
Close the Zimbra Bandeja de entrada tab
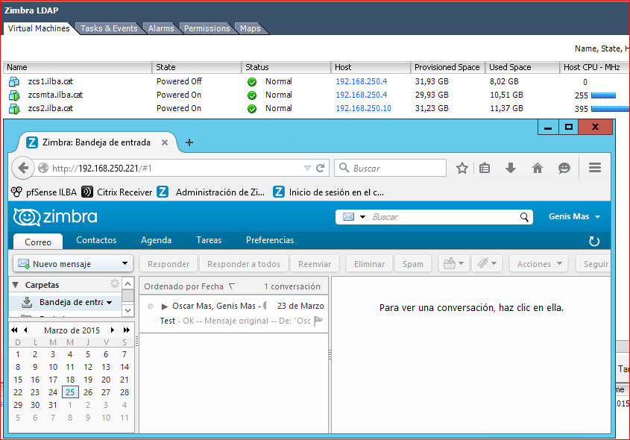point(165,142)
